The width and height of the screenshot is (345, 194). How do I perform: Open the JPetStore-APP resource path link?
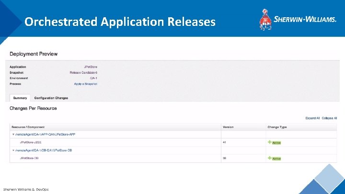(x=46, y=135)
